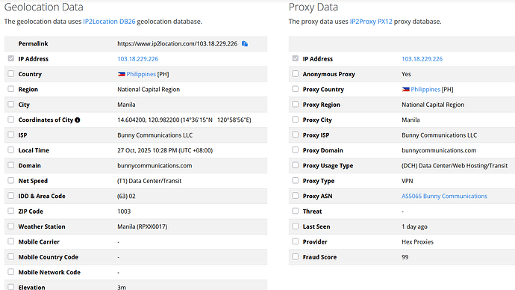Tick the Proxy Type checkbox
515x290 pixels.
pos(296,181)
